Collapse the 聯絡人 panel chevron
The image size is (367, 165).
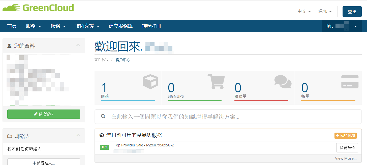coord(78,135)
